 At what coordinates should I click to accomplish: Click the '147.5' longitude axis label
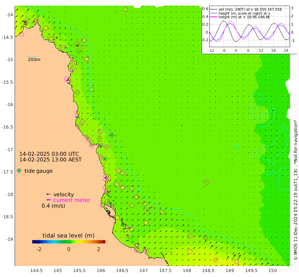coord(165,270)
